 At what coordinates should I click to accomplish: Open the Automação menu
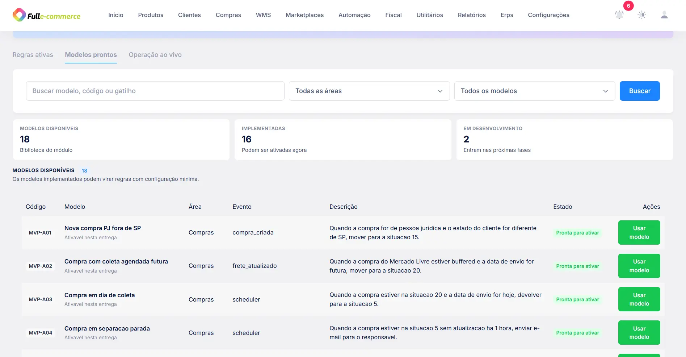354,15
